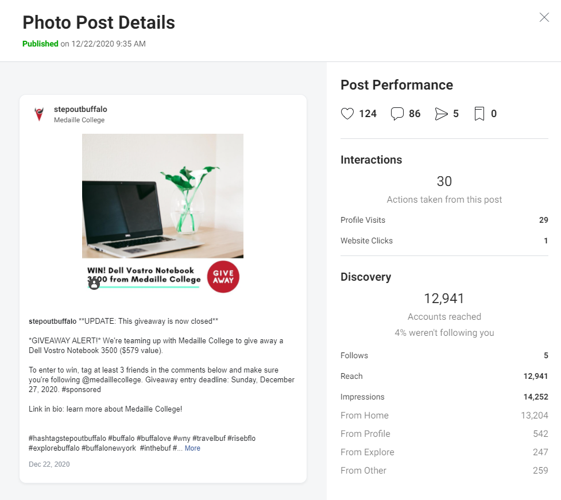The height and width of the screenshot is (500, 561).
Task: Click the Medaille College location label
Action: (x=79, y=120)
